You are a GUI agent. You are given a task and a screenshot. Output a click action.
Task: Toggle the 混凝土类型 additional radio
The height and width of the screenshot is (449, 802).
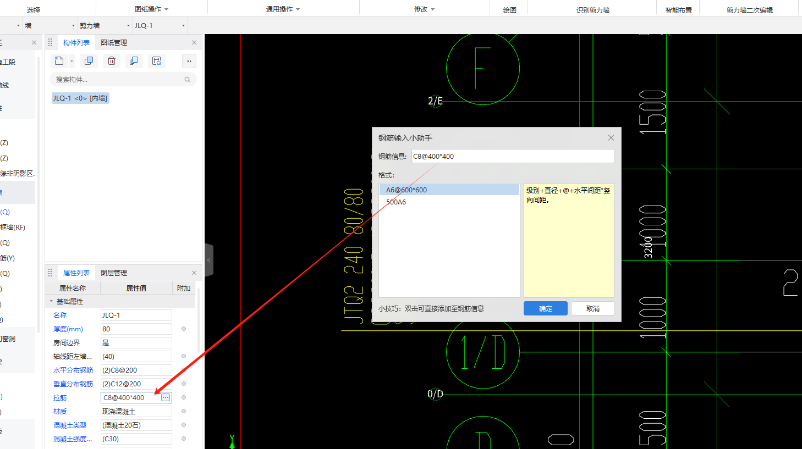(x=184, y=425)
